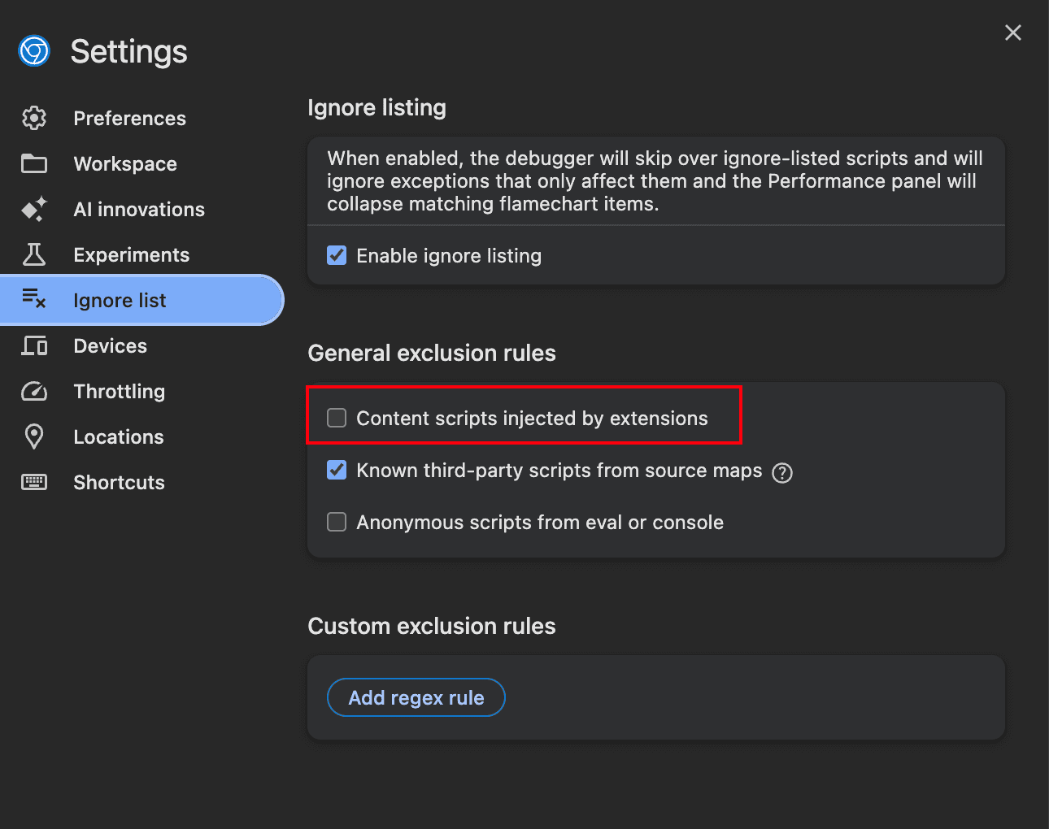
Task: Select the highlighted Ignore list sidebar entry
Action: pyautogui.click(x=120, y=300)
